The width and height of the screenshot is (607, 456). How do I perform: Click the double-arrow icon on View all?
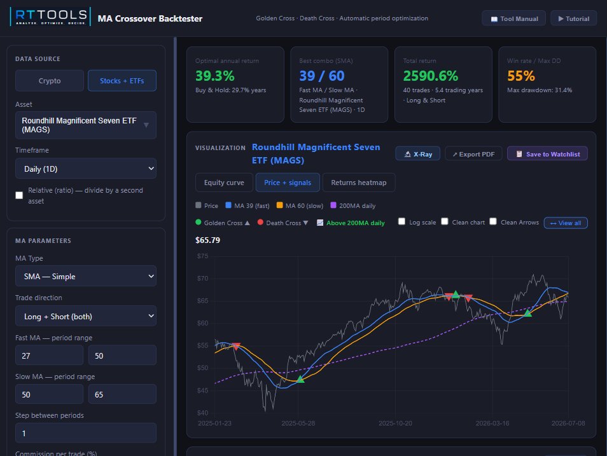[x=553, y=223]
